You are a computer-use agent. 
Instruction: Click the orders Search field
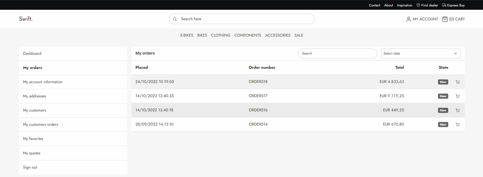(x=337, y=54)
